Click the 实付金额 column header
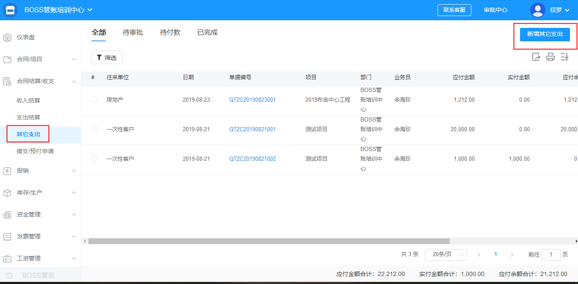 [x=519, y=78]
